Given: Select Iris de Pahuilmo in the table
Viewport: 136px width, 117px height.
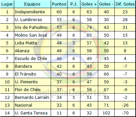Looking at the screenshot, I should 32,28.
